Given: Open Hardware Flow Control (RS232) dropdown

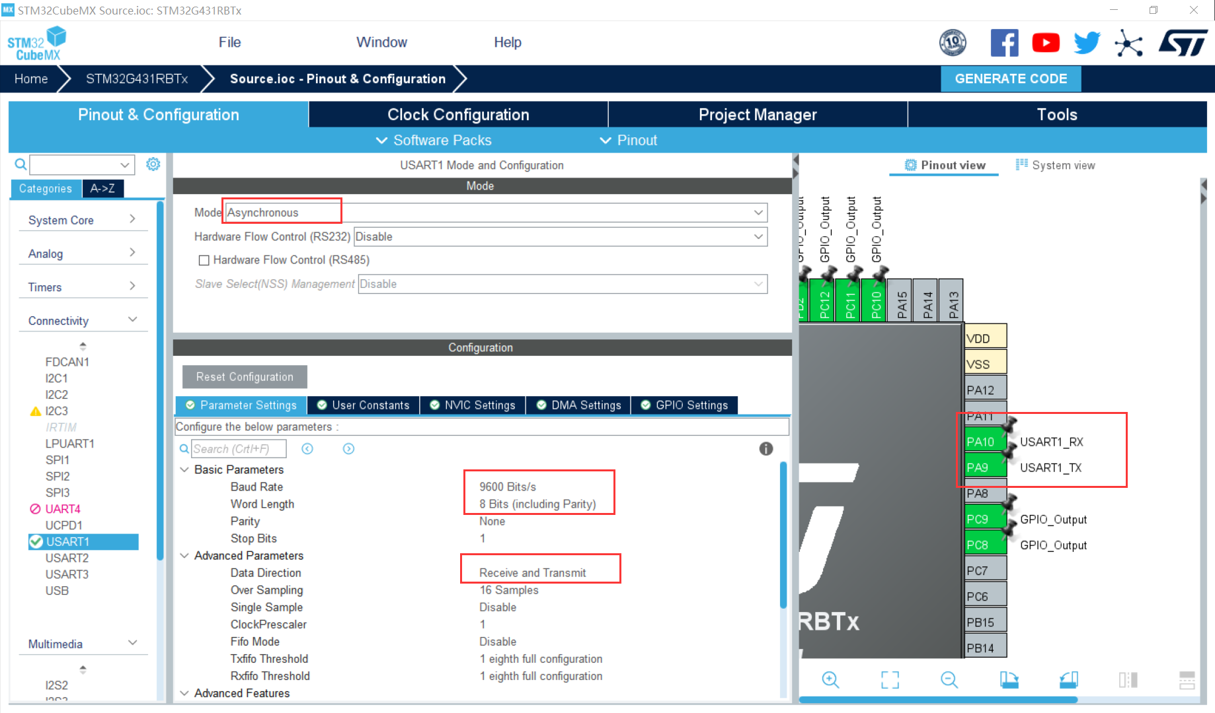Looking at the screenshot, I should coord(560,236).
